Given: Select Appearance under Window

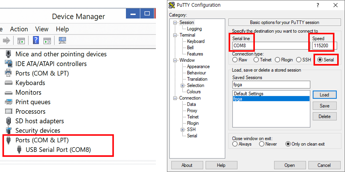Looking at the screenshot, I should pos(198,67).
